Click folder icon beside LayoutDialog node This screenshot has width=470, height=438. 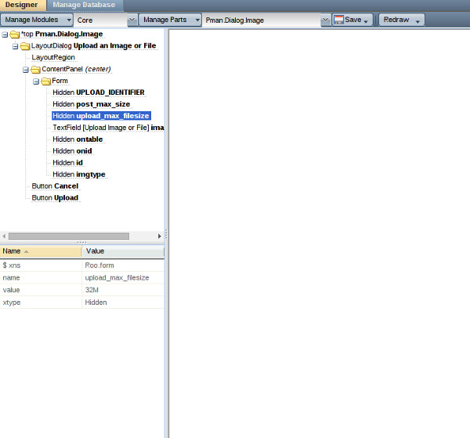tap(25, 46)
